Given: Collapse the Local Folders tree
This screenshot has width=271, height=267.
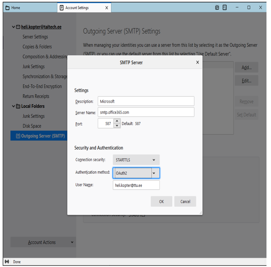Looking at the screenshot, I should click(x=13, y=106).
